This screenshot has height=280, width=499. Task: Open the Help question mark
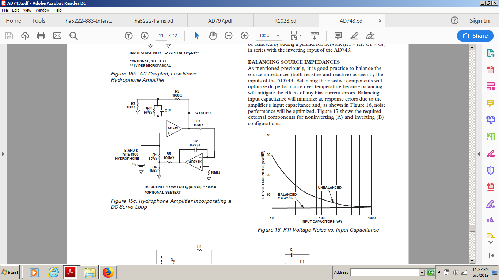pyautogui.click(x=454, y=21)
